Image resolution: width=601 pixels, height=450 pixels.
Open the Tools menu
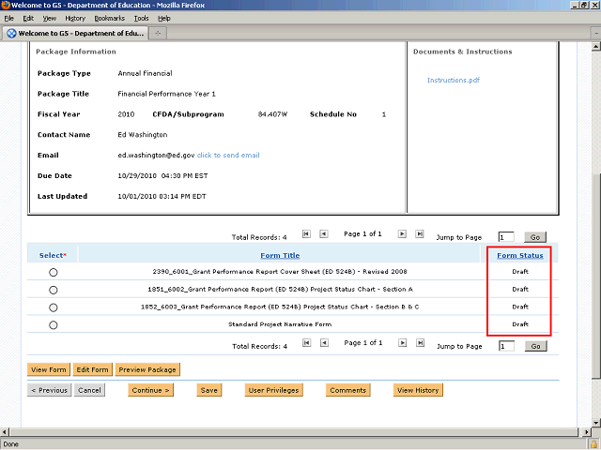coord(142,19)
